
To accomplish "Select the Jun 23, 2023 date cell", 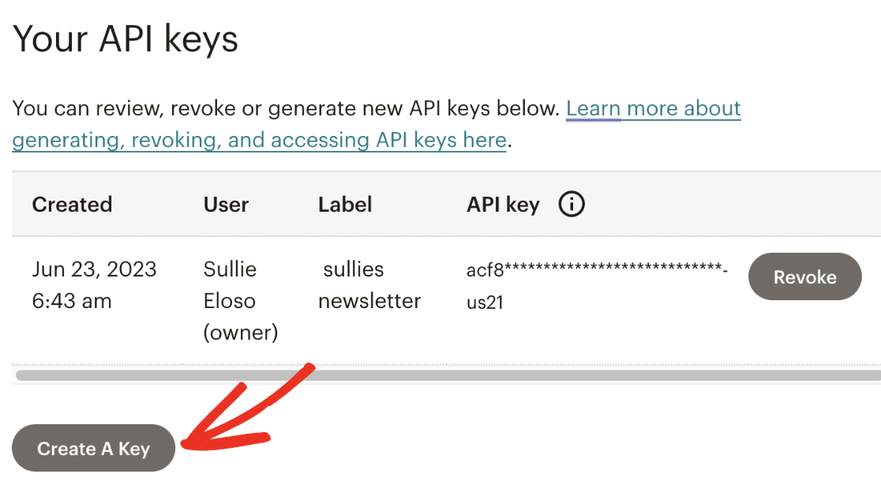I will [x=94, y=269].
